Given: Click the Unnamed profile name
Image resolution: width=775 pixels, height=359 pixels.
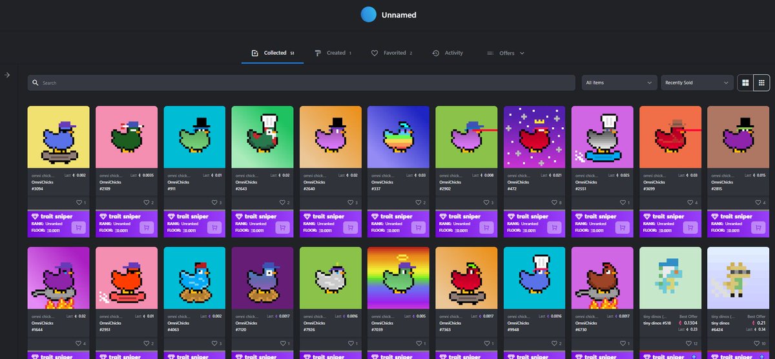Looking at the screenshot, I should point(398,14).
